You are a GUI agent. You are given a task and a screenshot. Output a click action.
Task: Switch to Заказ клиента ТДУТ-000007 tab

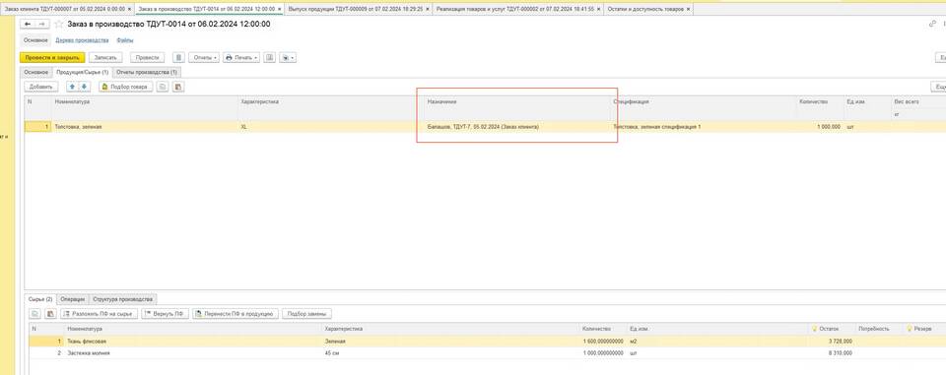[65, 10]
